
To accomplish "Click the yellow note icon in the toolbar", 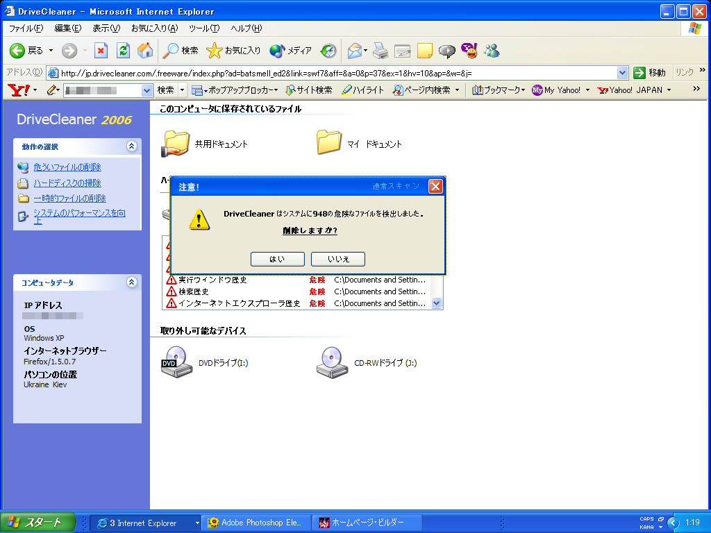I will click(424, 50).
